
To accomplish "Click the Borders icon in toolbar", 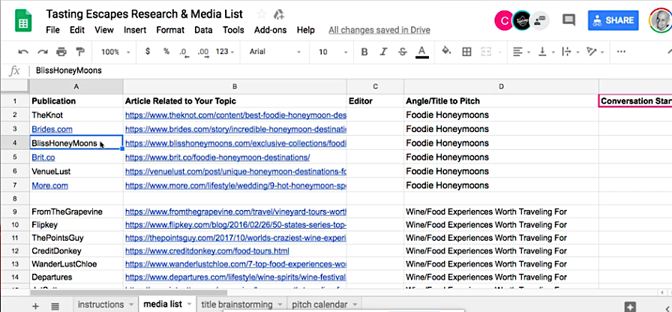I will (x=466, y=52).
